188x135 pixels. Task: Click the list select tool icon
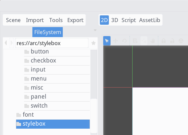135,41
